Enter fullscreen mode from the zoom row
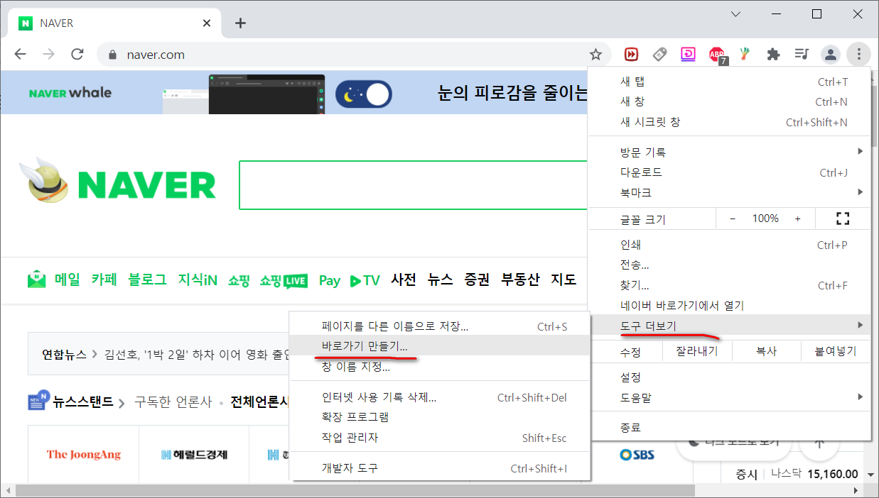The width and height of the screenshot is (879, 498). pyautogui.click(x=843, y=218)
